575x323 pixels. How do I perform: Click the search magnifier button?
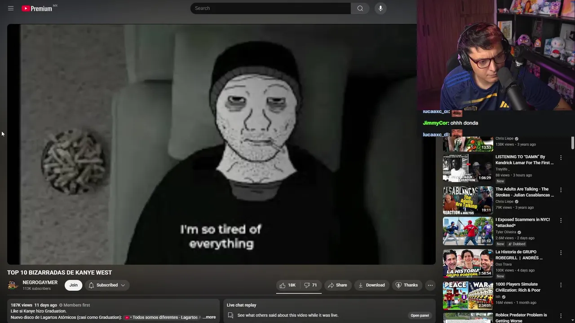(360, 8)
